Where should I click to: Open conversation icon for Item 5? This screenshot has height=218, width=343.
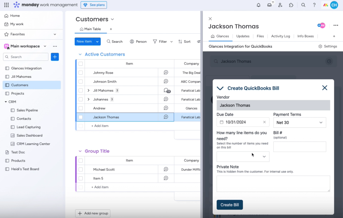tap(166, 178)
